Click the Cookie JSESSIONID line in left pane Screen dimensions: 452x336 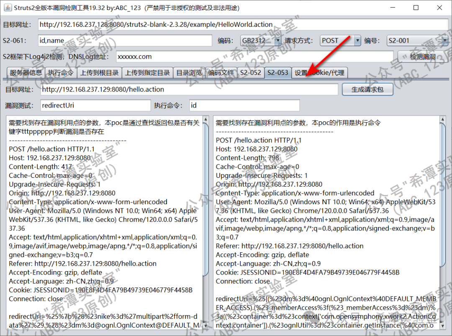pos(100,290)
